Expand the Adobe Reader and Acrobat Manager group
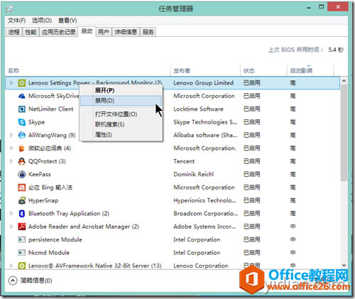This screenshot has width=355, height=299. [11, 227]
